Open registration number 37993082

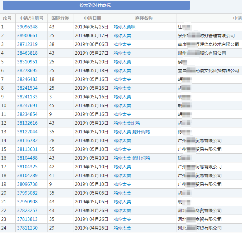pos(27,193)
